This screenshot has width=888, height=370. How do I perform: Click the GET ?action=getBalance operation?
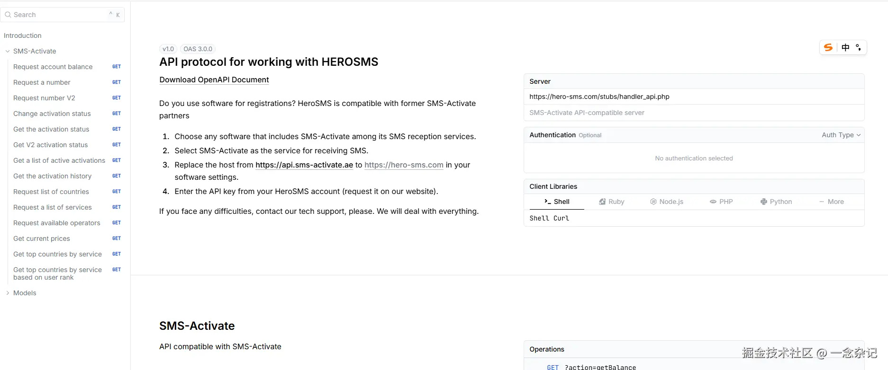tap(591, 367)
